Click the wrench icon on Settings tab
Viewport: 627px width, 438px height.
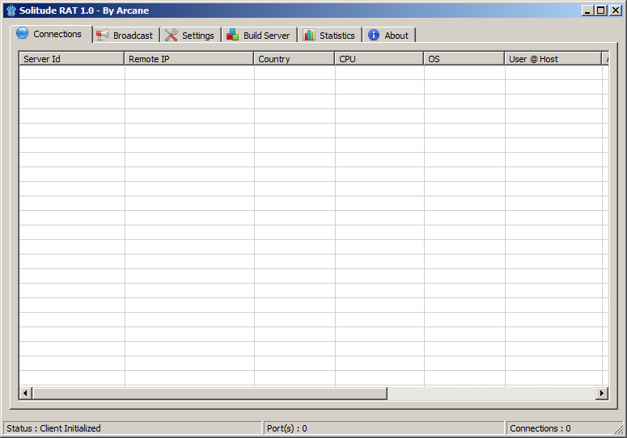pyautogui.click(x=171, y=35)
